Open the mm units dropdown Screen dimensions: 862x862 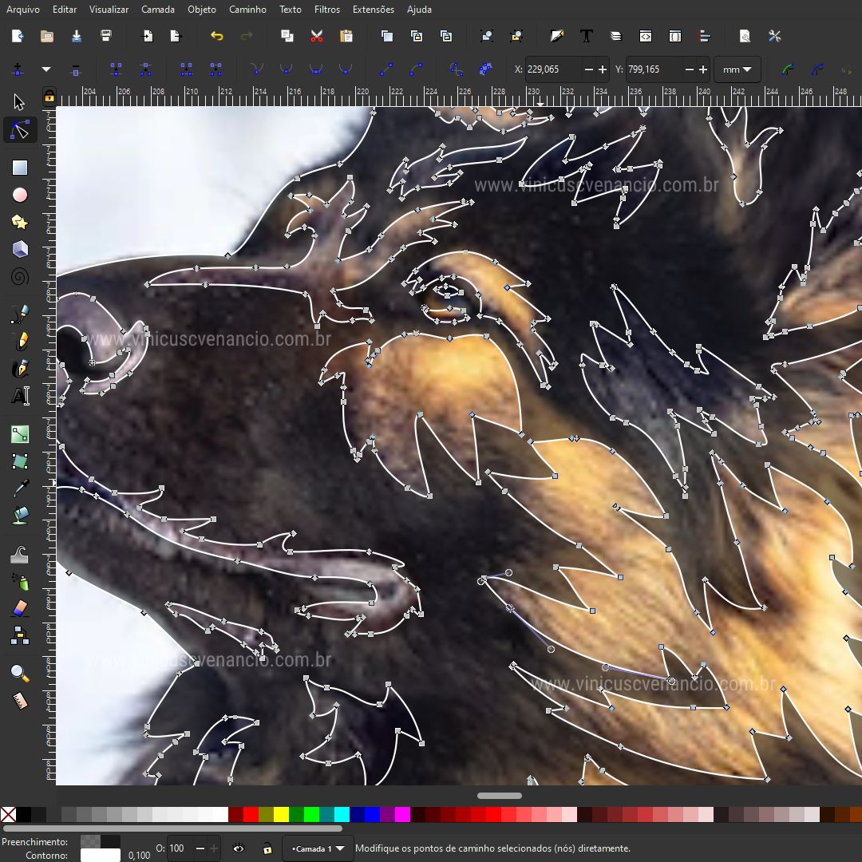[x=737, y=69]
